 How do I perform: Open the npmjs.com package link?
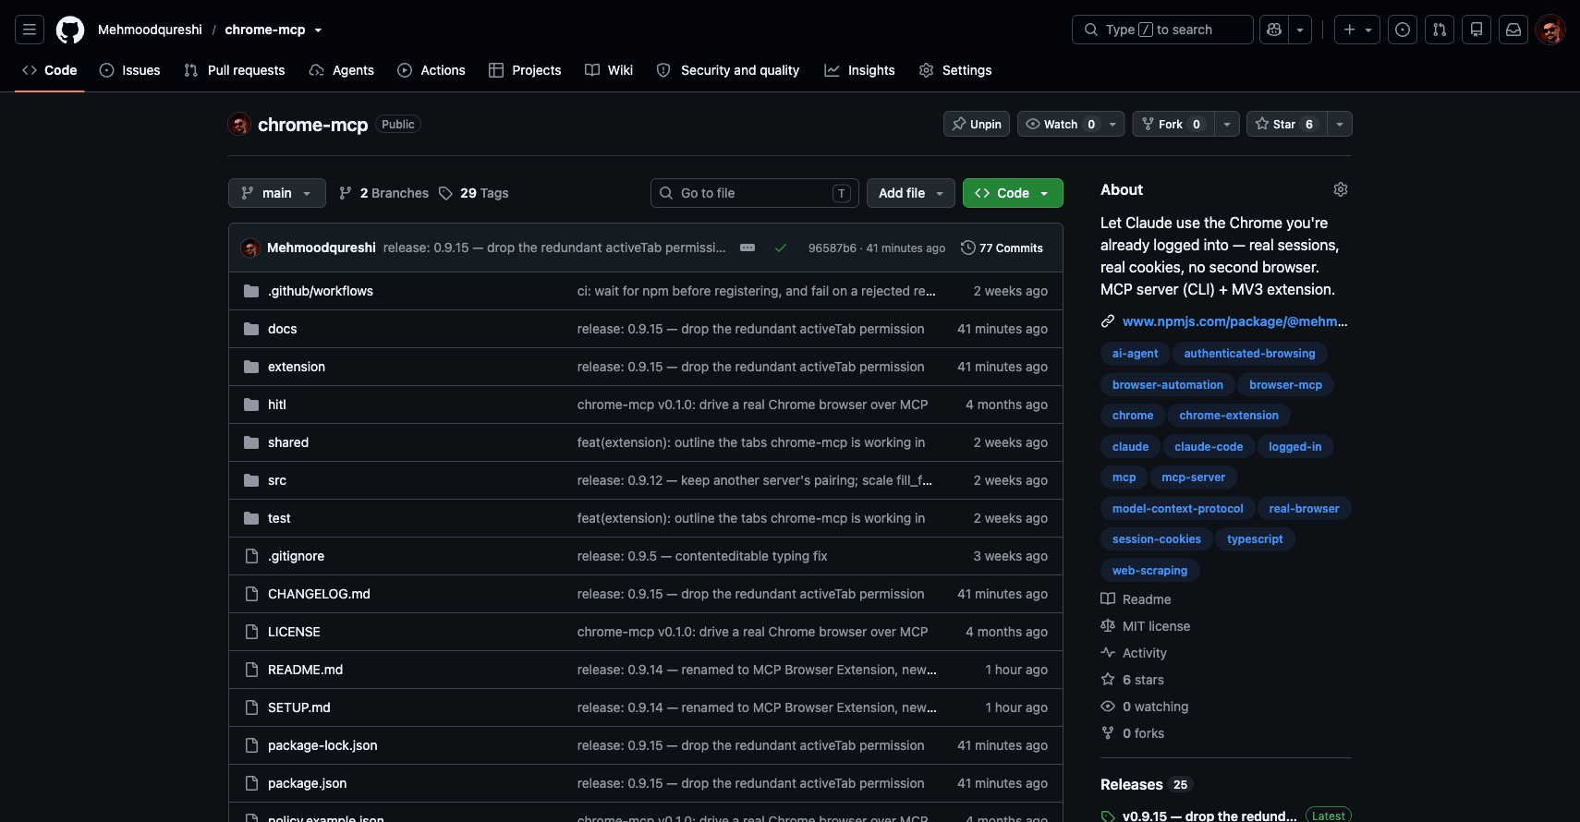pos(1234,321)
